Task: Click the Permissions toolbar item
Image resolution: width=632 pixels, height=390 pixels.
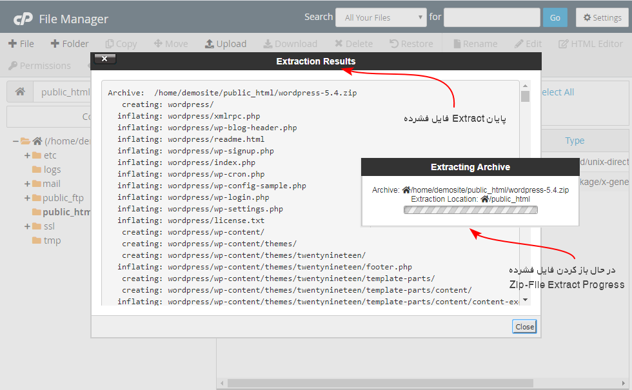Action: point(39,66)
